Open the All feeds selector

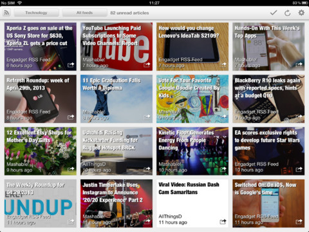tap(84, 13)
